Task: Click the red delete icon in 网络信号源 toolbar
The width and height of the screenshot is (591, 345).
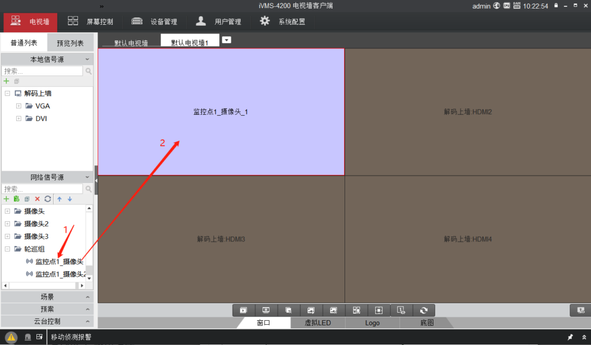Action: coord(37,199)
